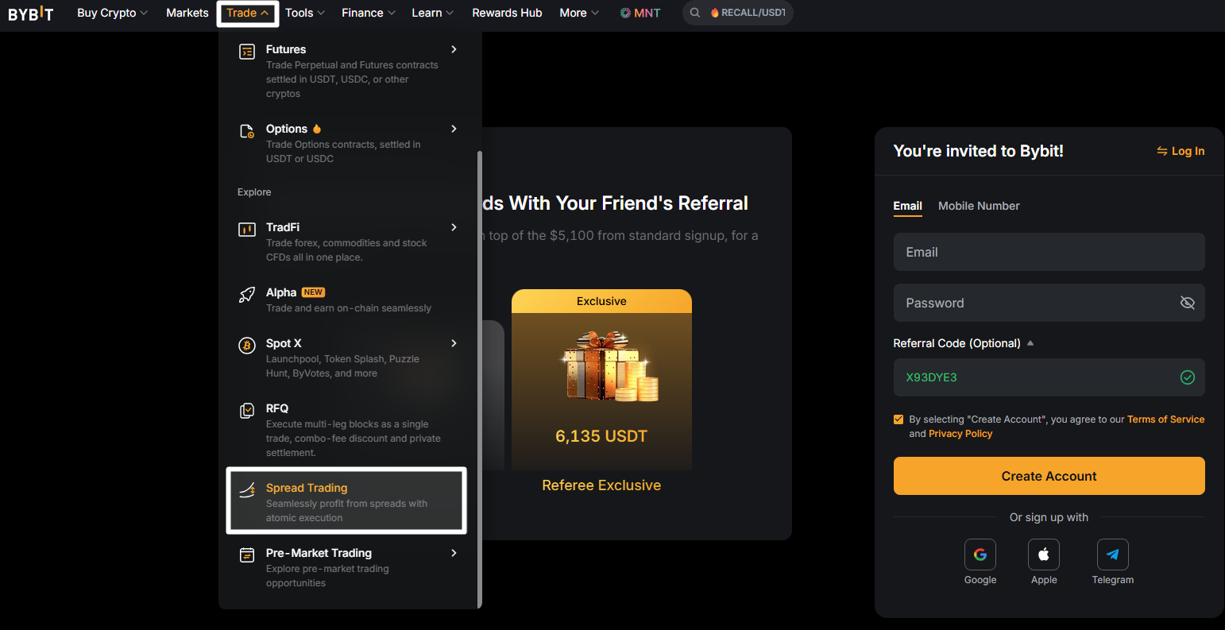Open the Tools dropdown
1225x630 pixels.
point(305,13)
